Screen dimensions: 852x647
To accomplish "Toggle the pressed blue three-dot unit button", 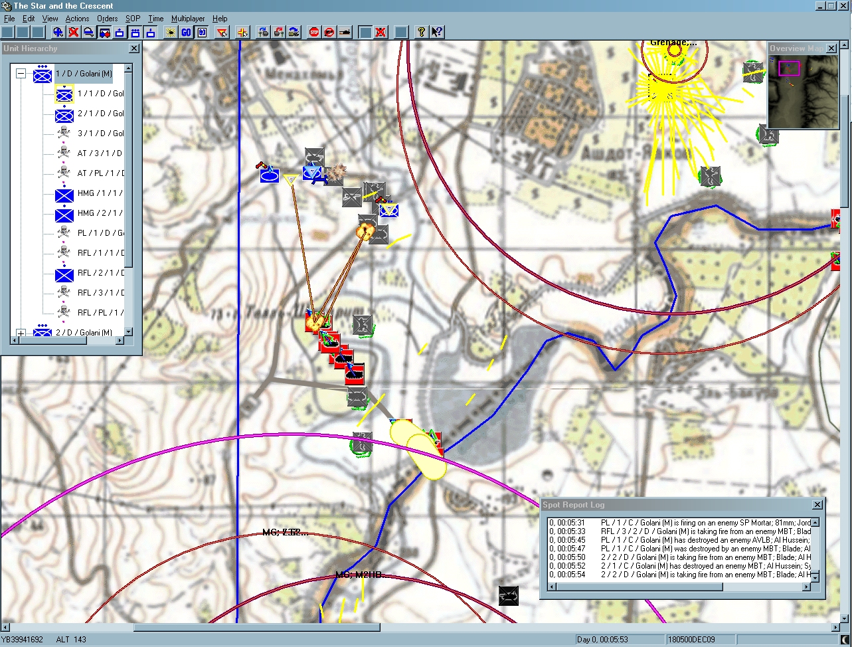I will coord(135,32).
